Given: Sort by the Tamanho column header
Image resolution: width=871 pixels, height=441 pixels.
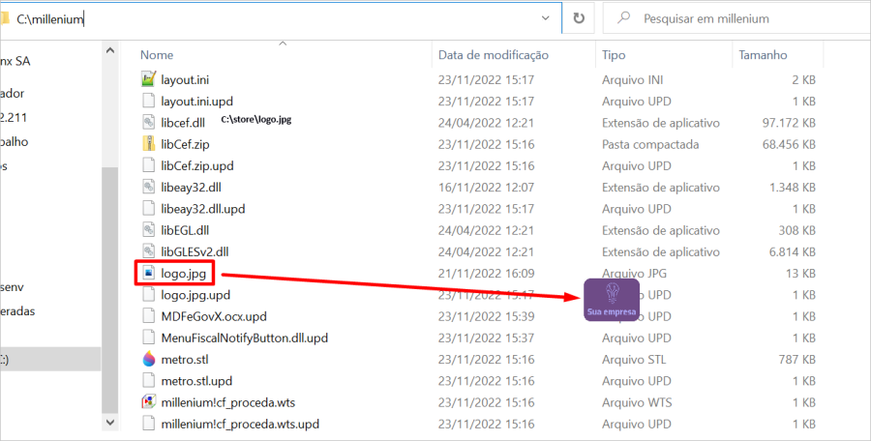Looking at the screenshot, I should point(763,54).
